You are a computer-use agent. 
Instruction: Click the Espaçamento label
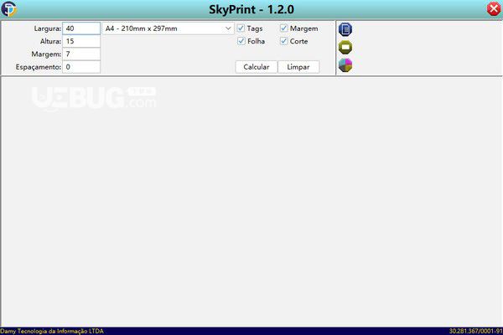39,67
